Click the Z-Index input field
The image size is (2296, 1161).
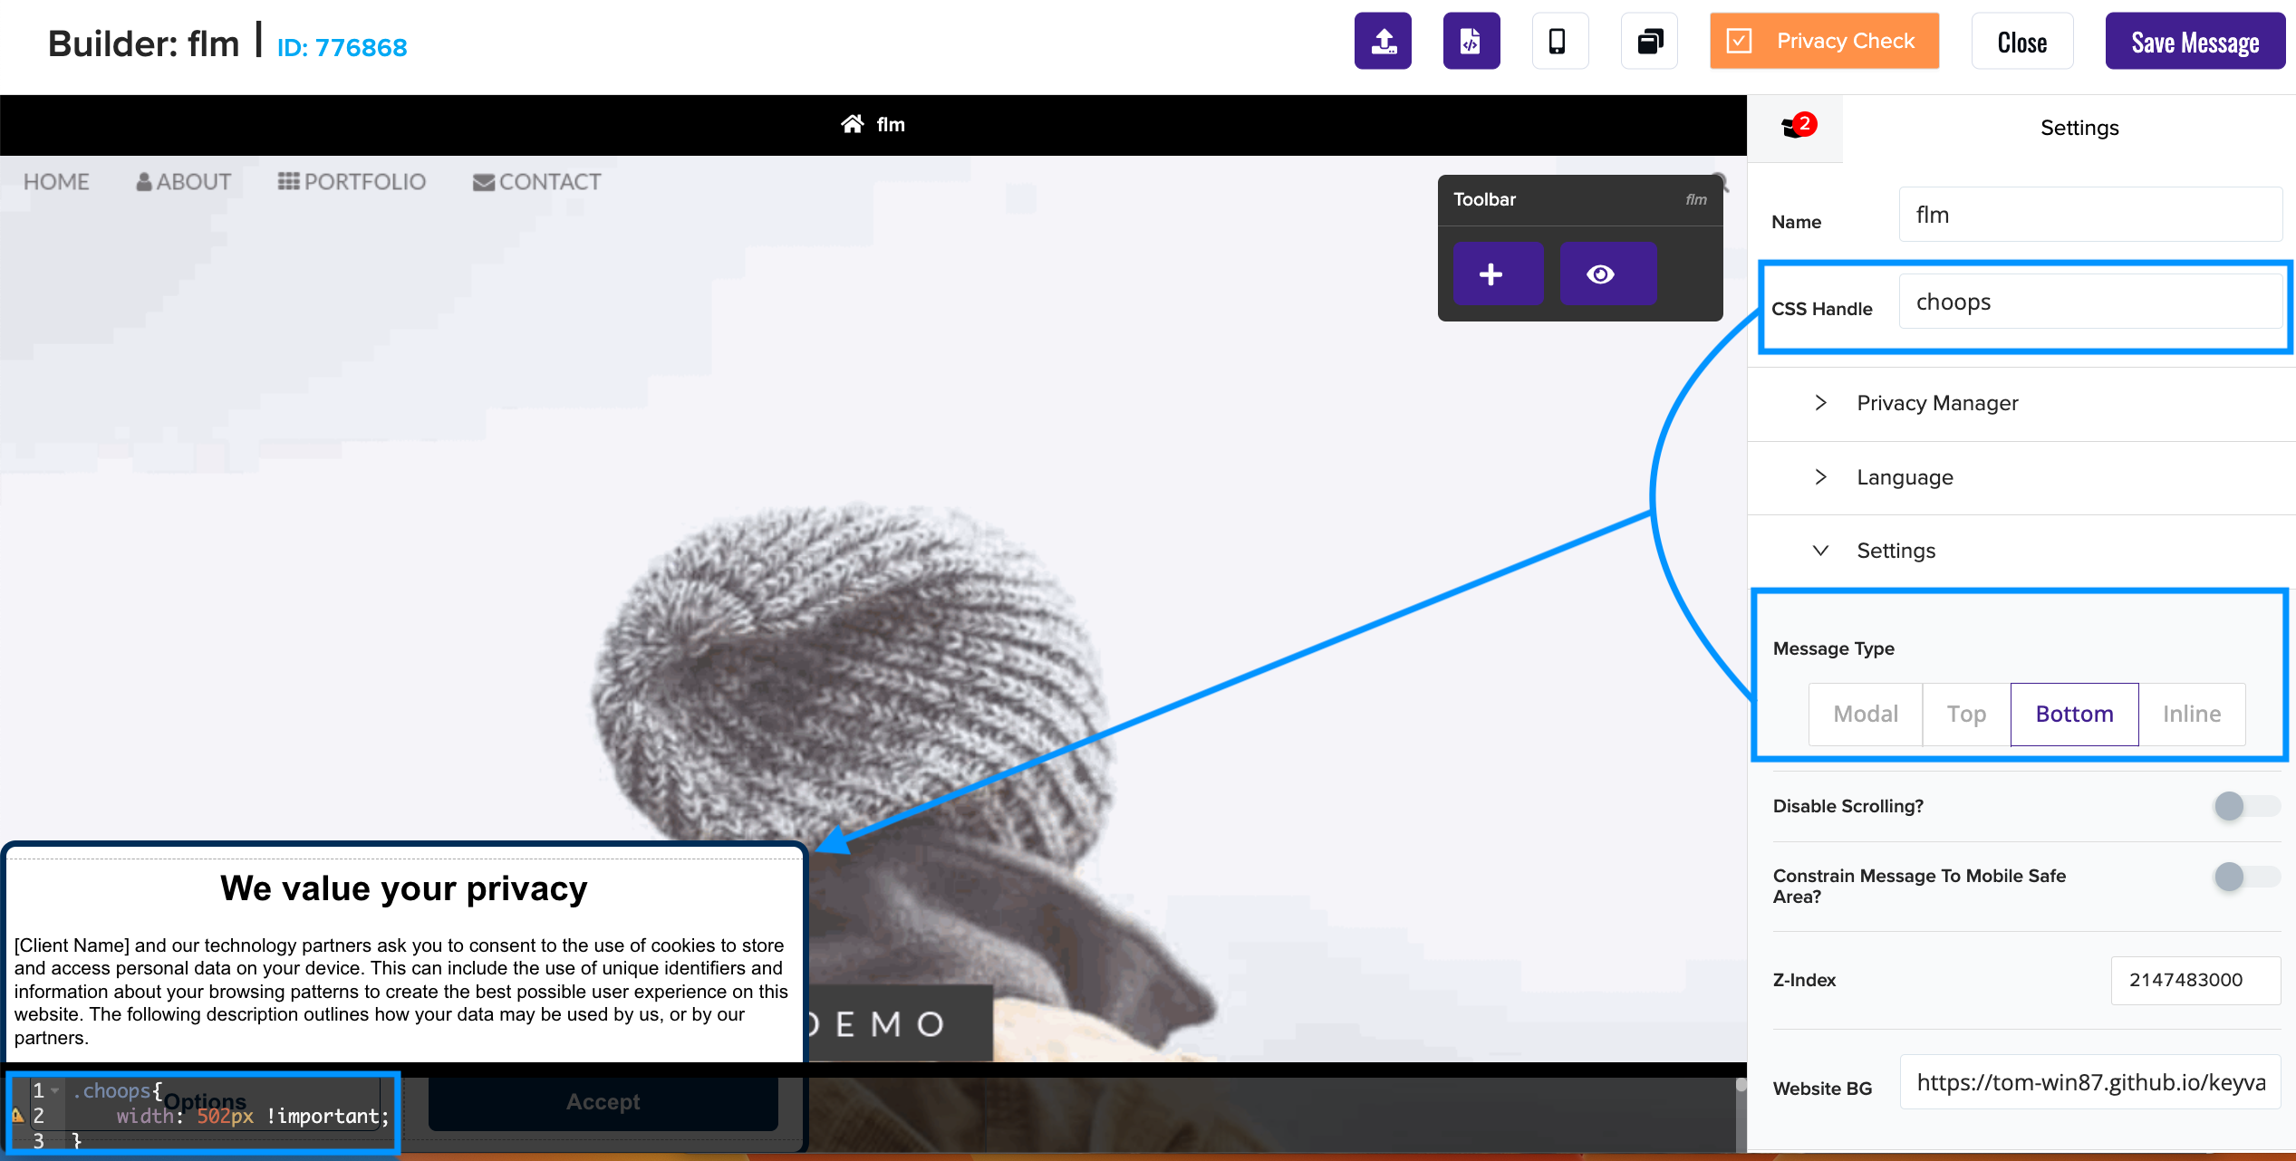(x=2195, y=981)
